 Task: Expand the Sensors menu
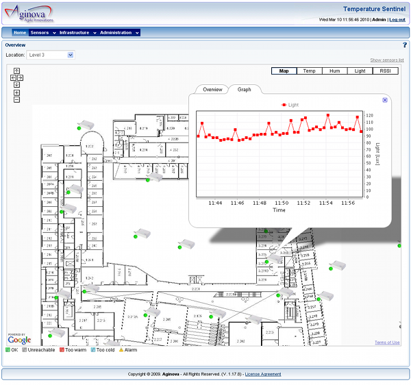(41, 32)
